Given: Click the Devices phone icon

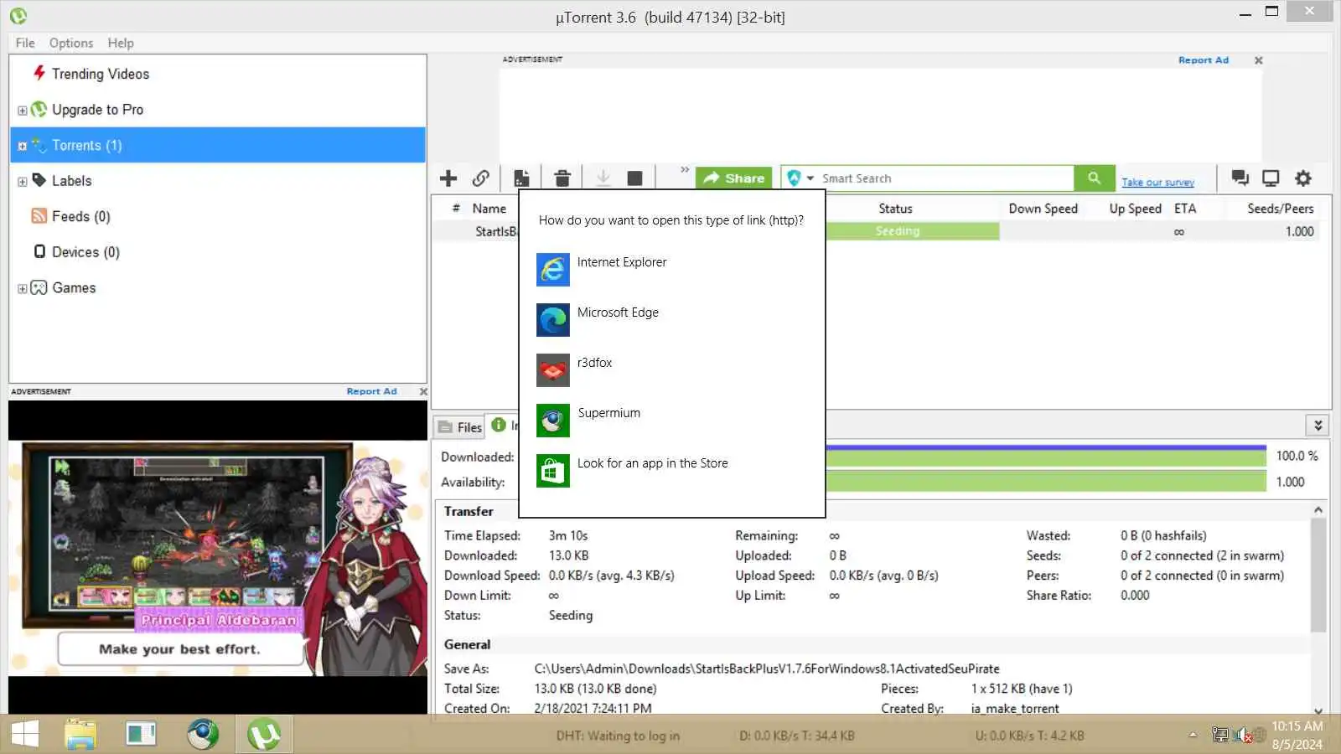Looking at the screenshot, I should coord(39,251).
